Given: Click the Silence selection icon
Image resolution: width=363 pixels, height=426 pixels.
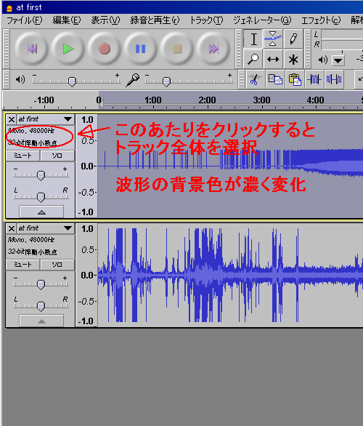Looking at the screenshot, I should [x=334, y=79].
